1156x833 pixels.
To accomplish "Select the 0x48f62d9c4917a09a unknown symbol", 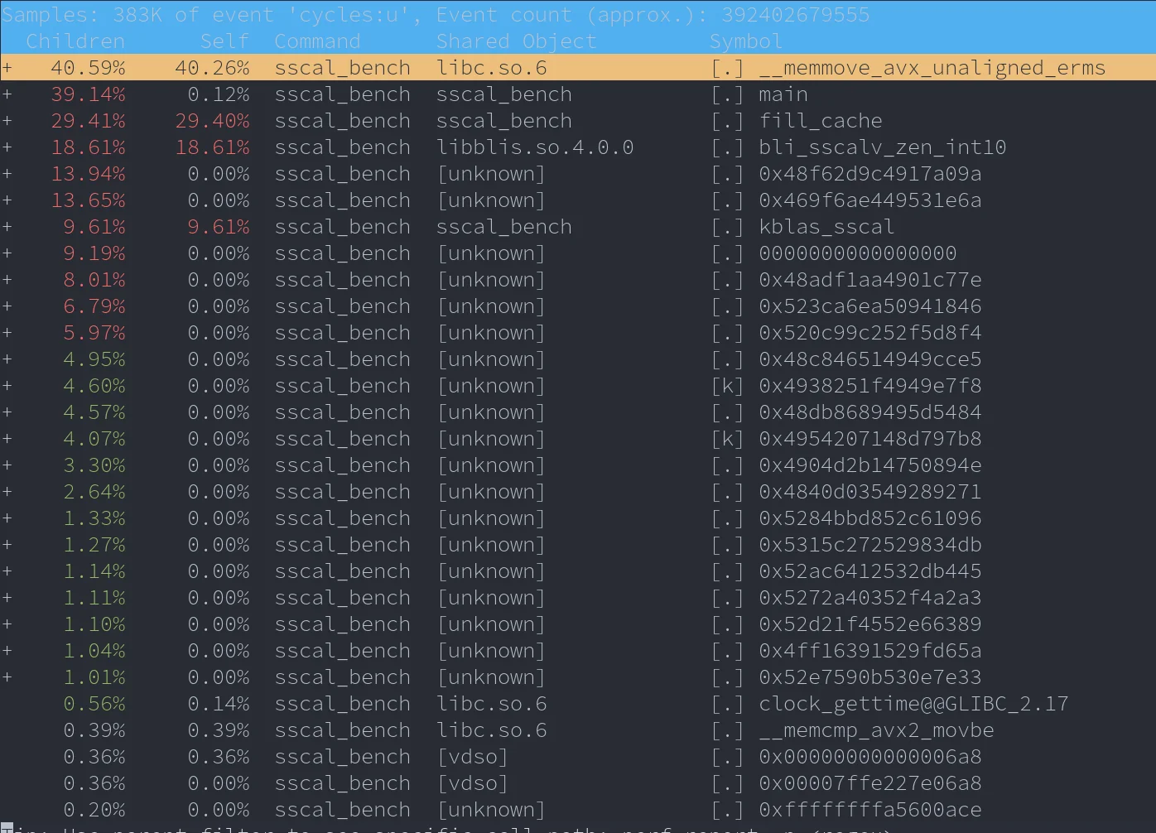I will [869, 174].
